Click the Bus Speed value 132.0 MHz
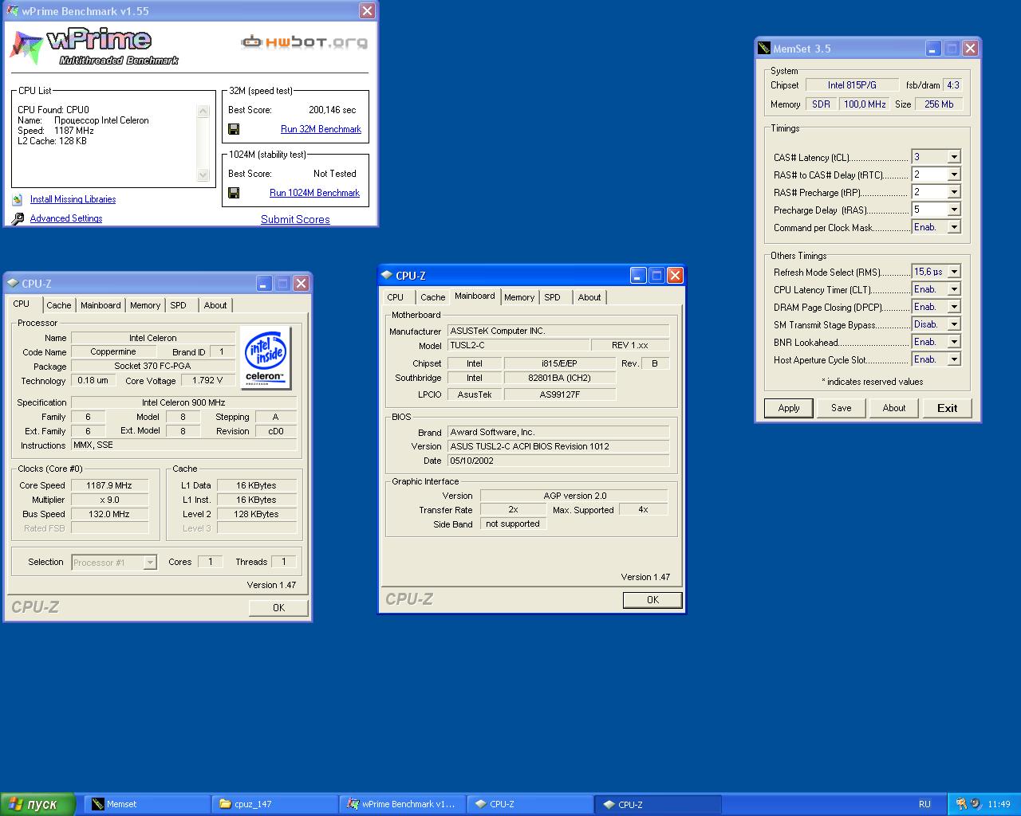Image resolution: width=1021 pixels, height=816 pixels. pyautogui.click(x=110, y=514)
